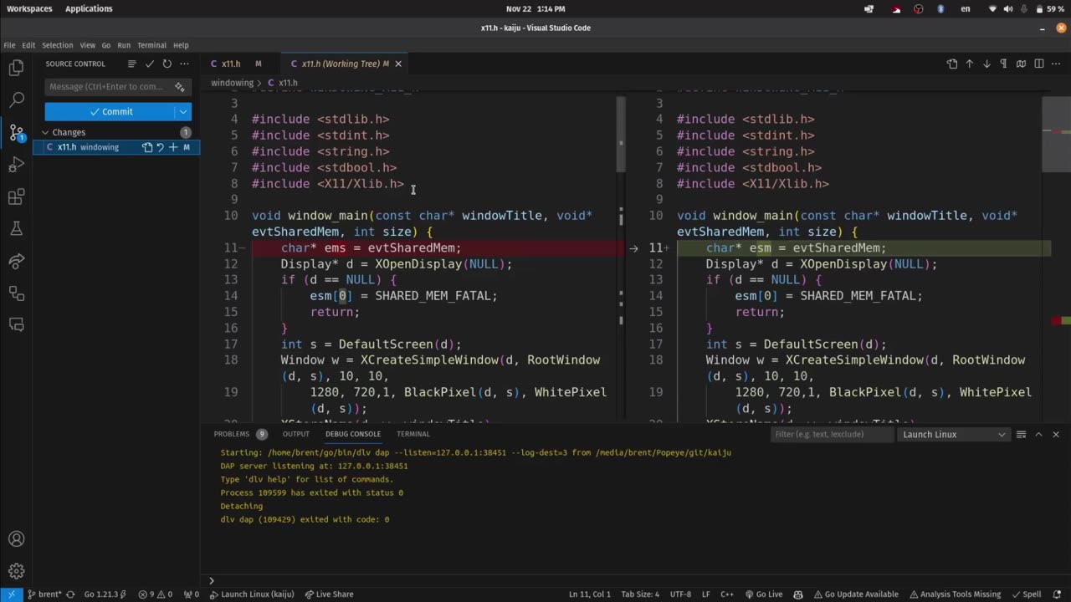Click commit message input field
Viewport: 1071px width, 602px height.
109,87
